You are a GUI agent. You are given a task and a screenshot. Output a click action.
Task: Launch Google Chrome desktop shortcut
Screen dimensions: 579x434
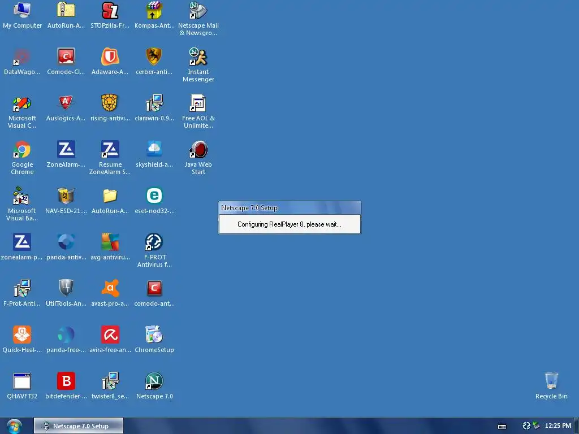[x=22, y=149]
